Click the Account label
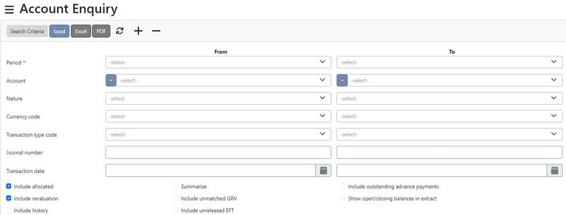The height and width of the screenshot is (215, 566). (x=16, y=81)
